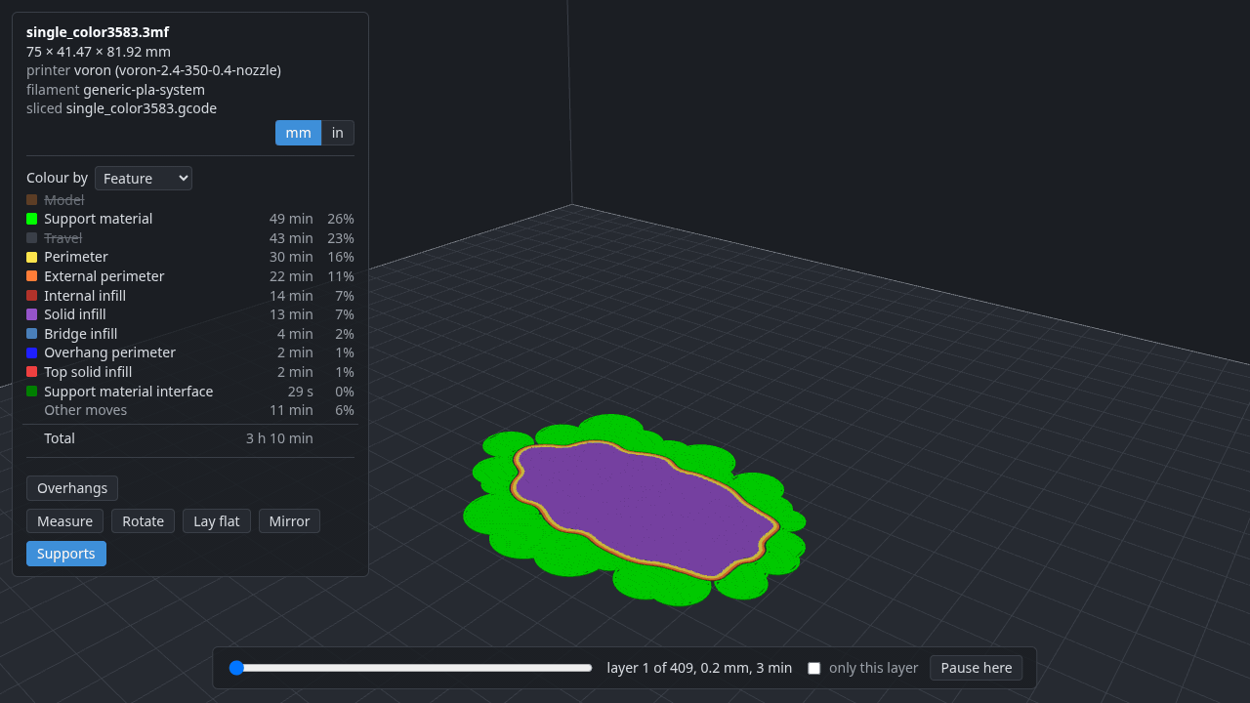Image resolution: width=1250 pixels, height=703 pixels.
Task: Switch units to inches
Action: (338, 133)
